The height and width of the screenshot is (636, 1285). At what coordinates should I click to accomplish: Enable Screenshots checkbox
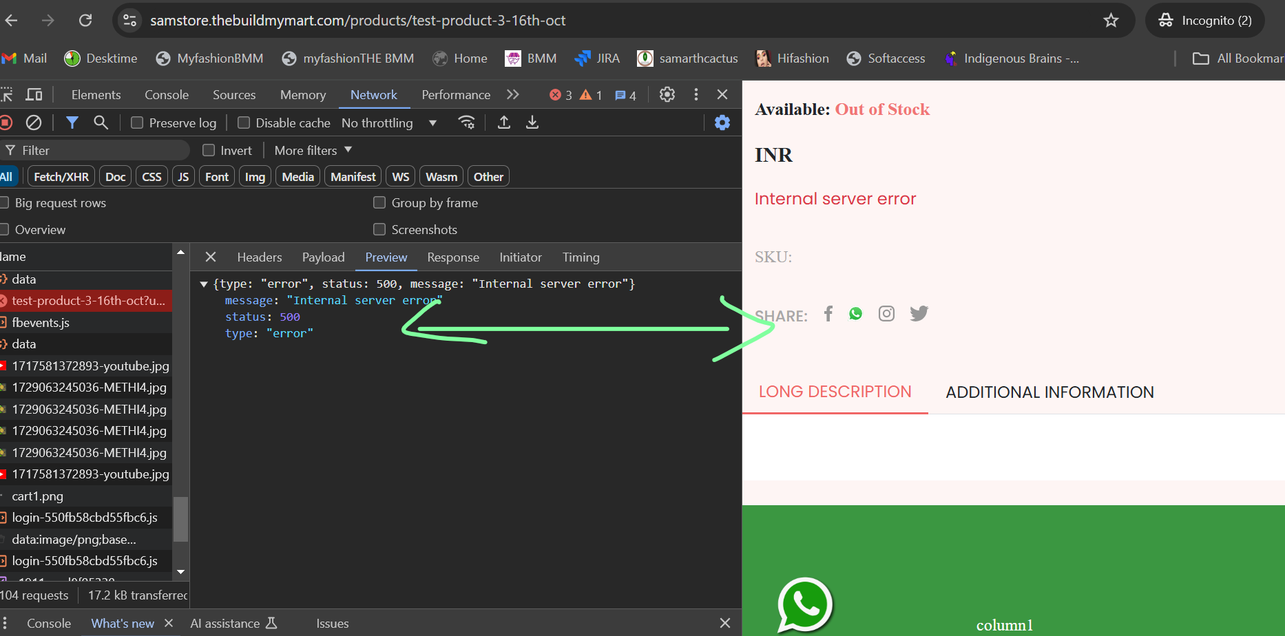(379, 229)
